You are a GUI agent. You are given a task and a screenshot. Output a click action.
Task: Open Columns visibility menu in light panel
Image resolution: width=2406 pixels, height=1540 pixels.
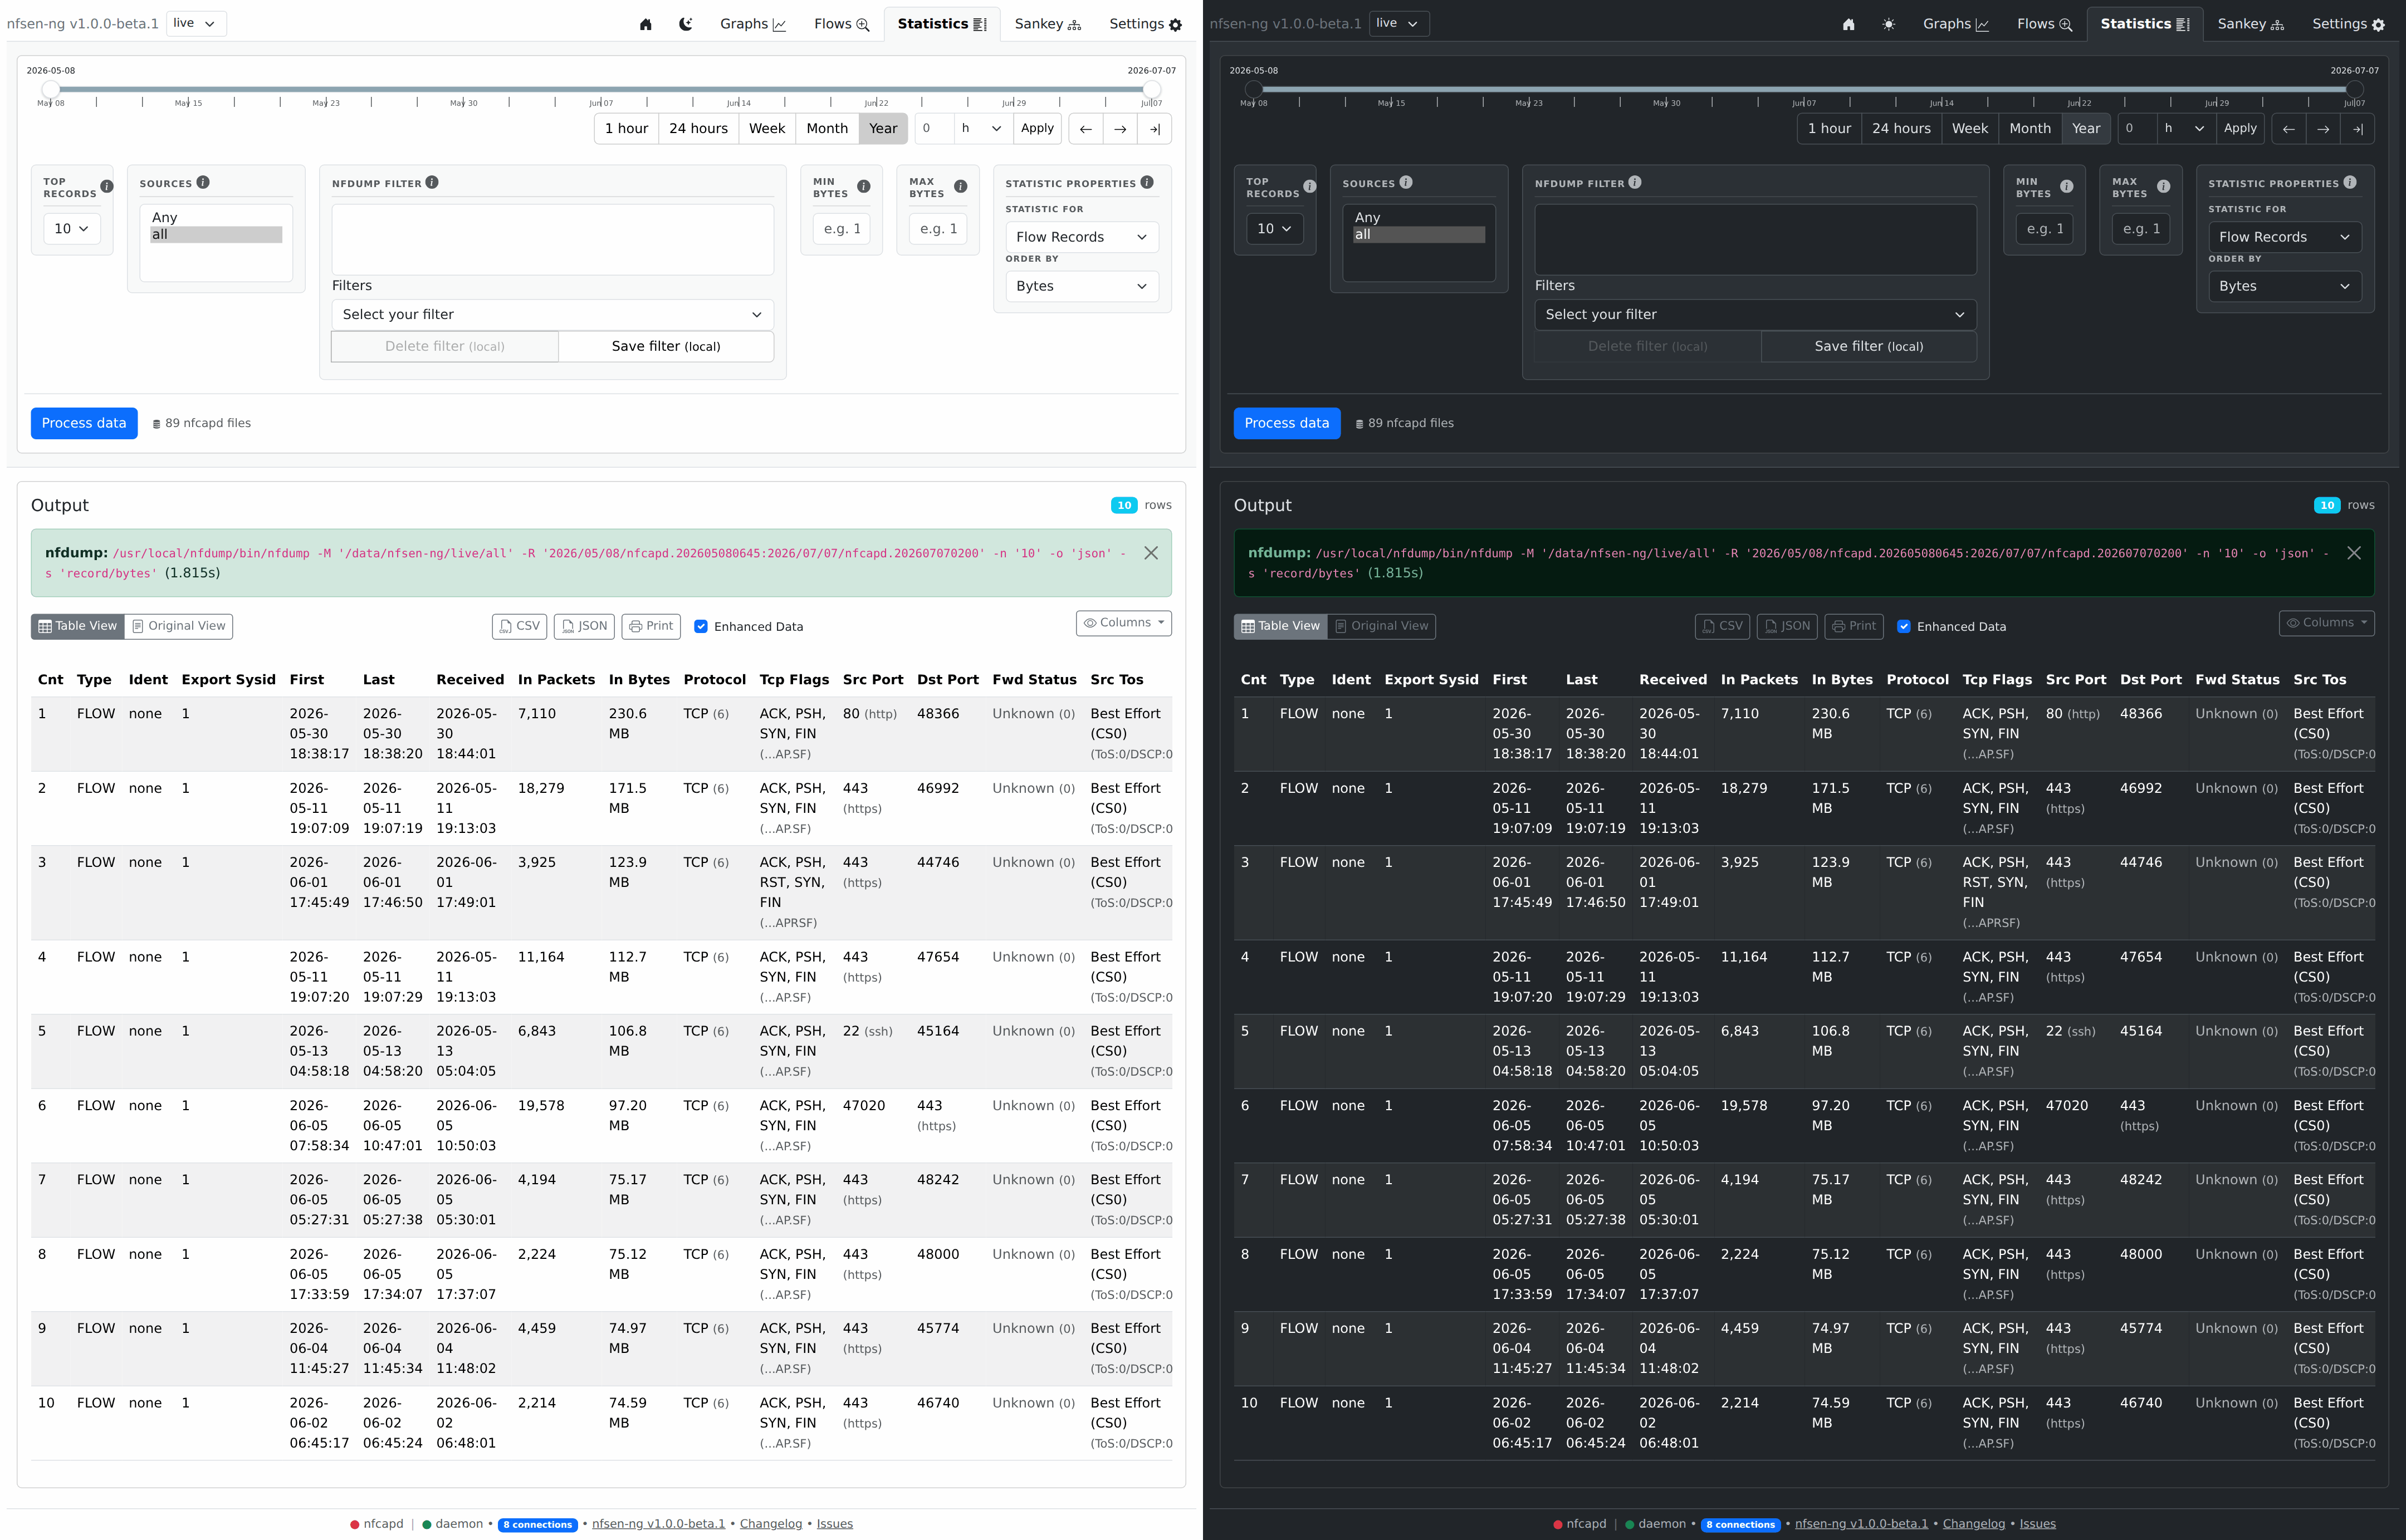[1123, 623]
